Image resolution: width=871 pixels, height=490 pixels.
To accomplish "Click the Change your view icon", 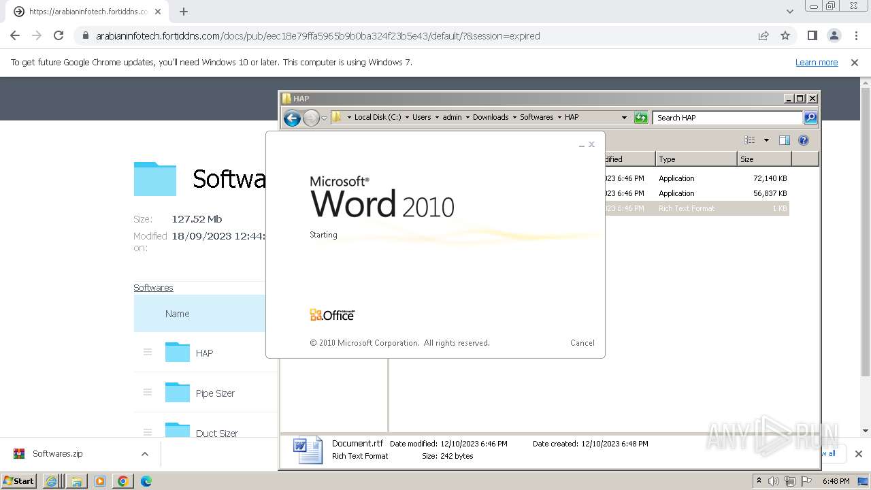I will (x=750, y=140).
